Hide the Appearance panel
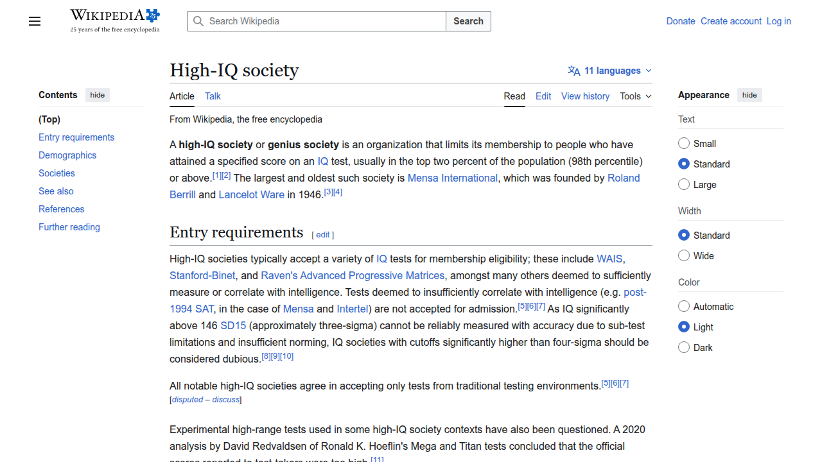 pyautogui.click(x=749, y=95)
